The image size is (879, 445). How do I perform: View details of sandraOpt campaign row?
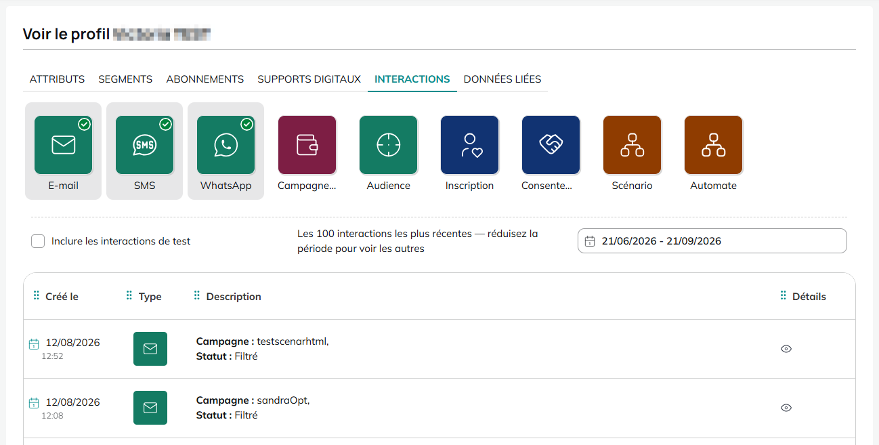coord(786,408)
